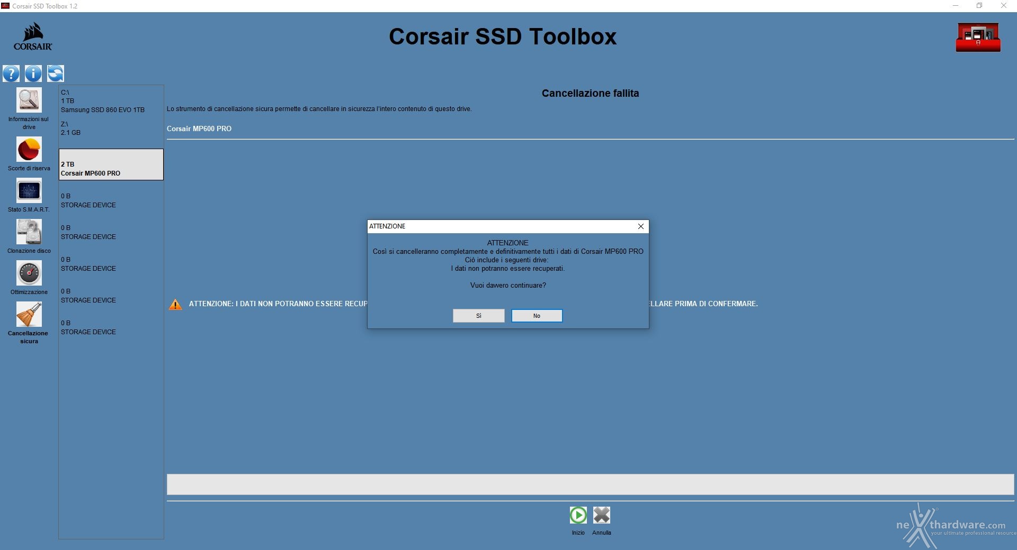Open Scorte di riserva tool

[29, 154]
